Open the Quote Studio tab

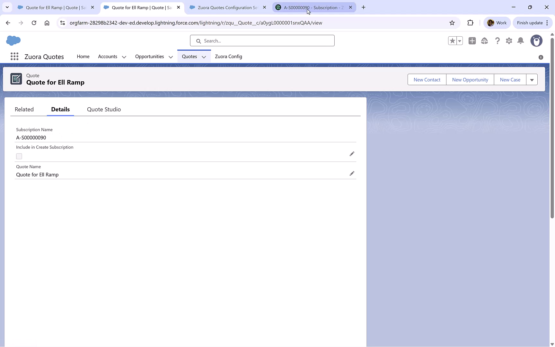click(104, 109)
